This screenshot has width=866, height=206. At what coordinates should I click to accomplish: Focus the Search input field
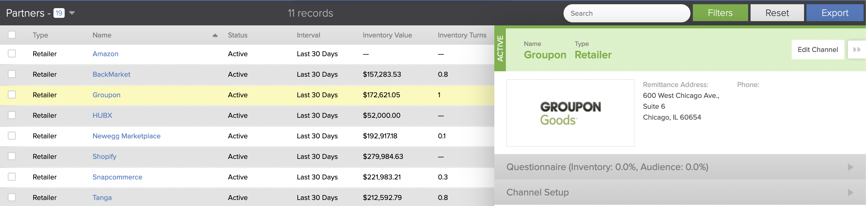(x=627, y=14)
